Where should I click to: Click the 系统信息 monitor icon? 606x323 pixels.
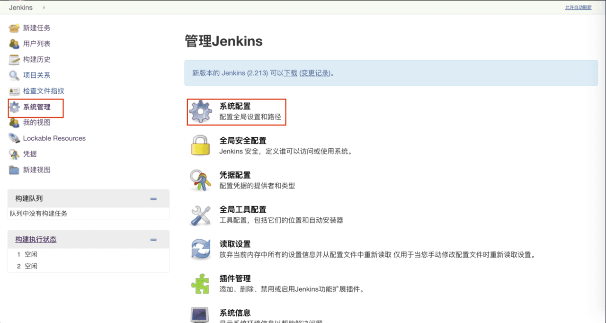coord(201,315)
